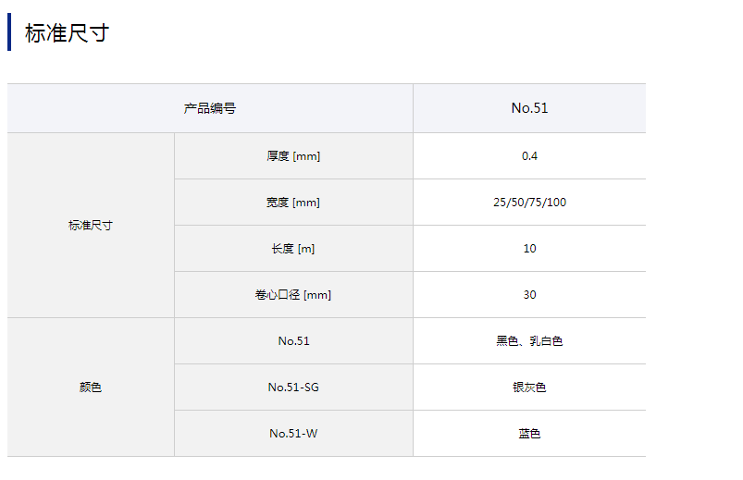Select the 标准尺寸 row group label
The height and width of the screenshot is (480, 743).
[91, 226]
